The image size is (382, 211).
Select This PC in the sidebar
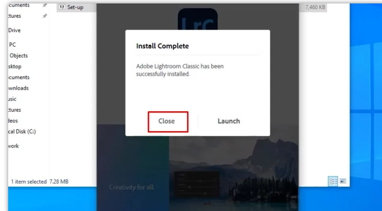tap(12, 45)
